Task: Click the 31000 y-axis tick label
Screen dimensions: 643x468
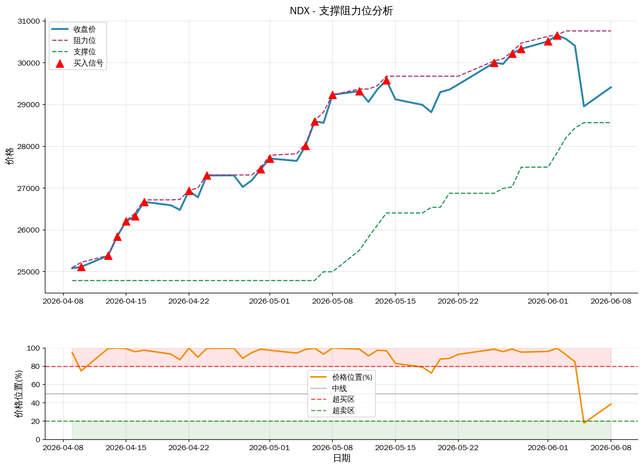Action: 29,21
